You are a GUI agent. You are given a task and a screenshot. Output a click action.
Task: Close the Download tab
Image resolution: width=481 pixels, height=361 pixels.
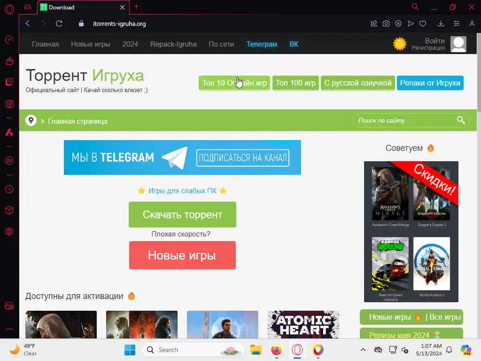[123, 8]
